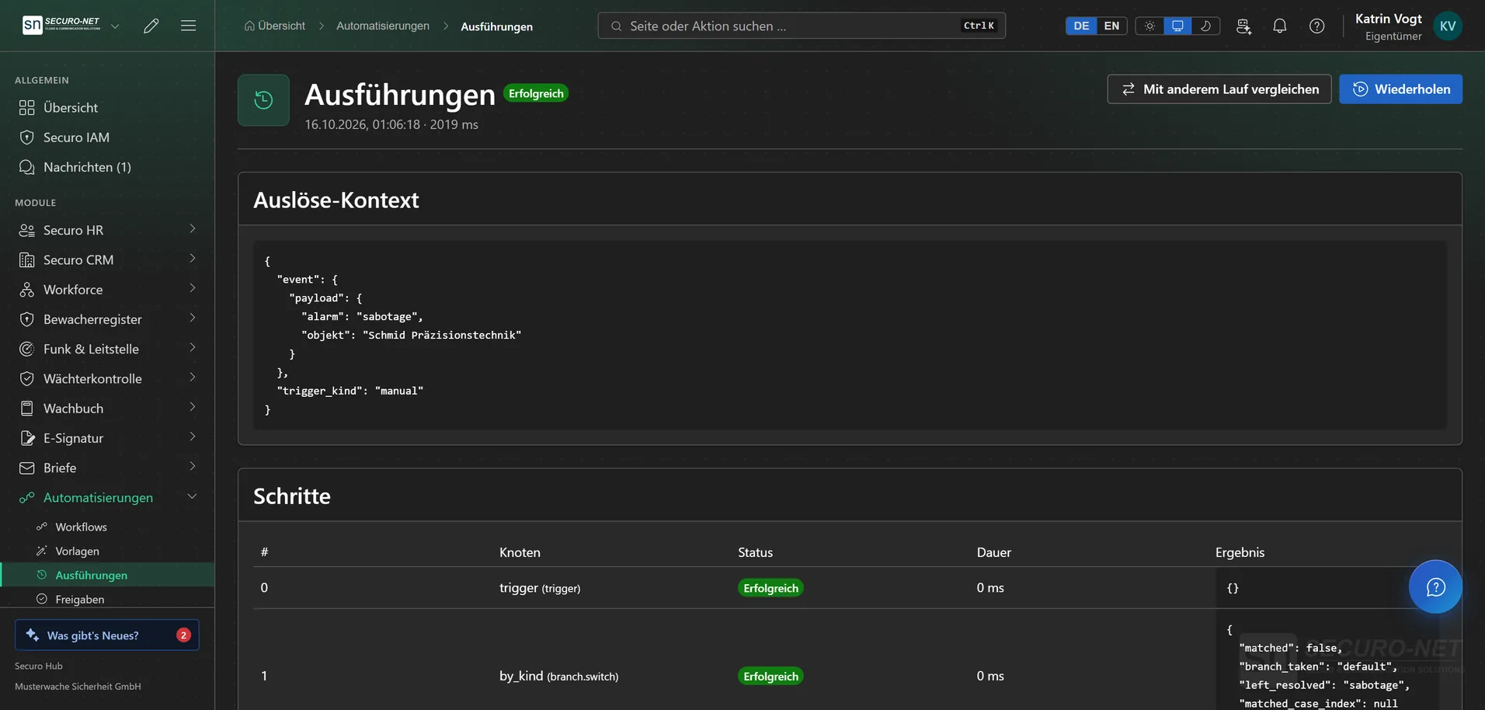Expand Securo CRM chevron
1485x710 pixels.
193,259
